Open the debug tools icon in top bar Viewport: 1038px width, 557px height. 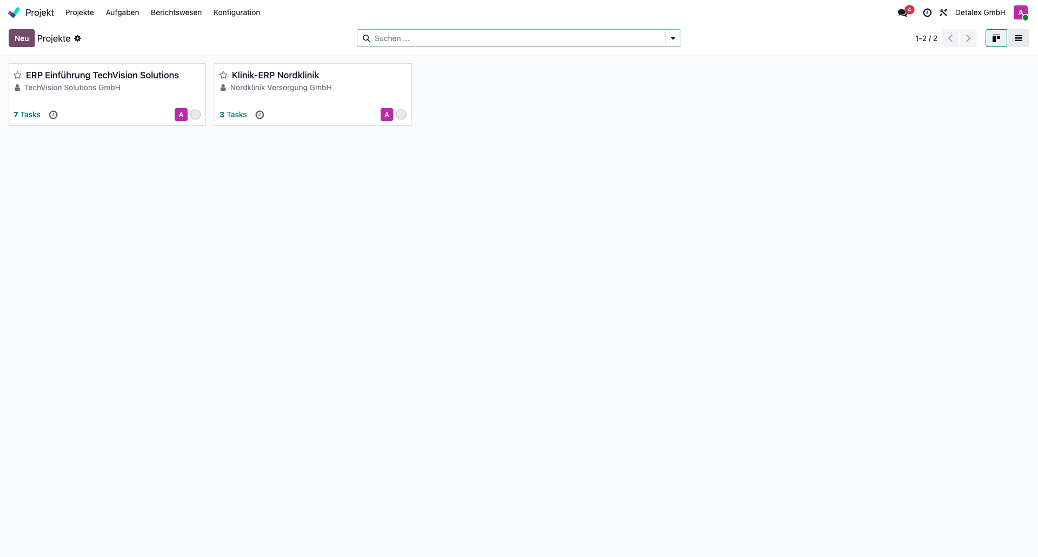pos(943,12)
